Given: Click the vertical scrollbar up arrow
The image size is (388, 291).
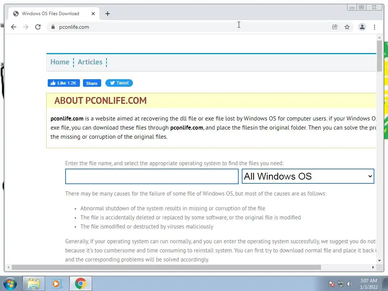Looking at the screenshot, I should [x=379, y=38].
